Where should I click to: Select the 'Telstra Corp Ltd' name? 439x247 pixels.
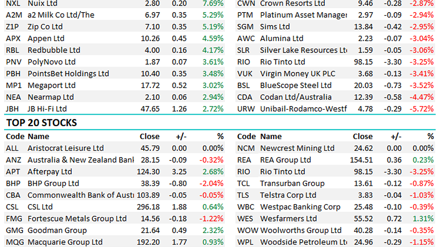288,195
